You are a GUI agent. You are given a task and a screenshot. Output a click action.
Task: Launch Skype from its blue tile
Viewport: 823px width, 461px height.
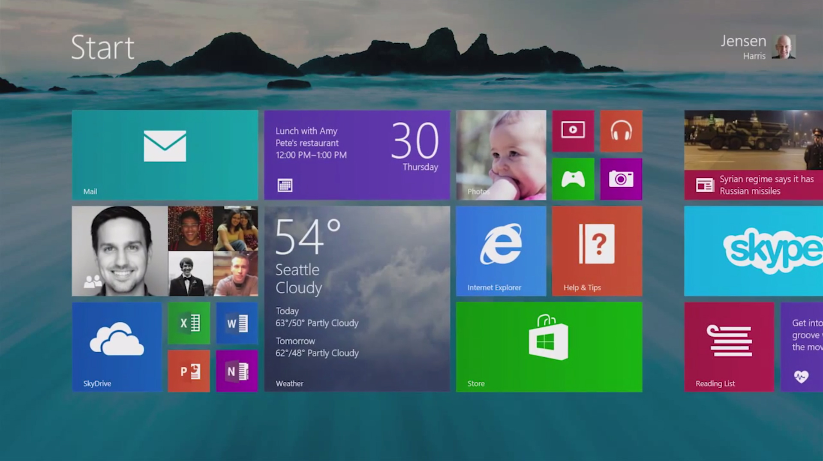(x=754, y=251)
